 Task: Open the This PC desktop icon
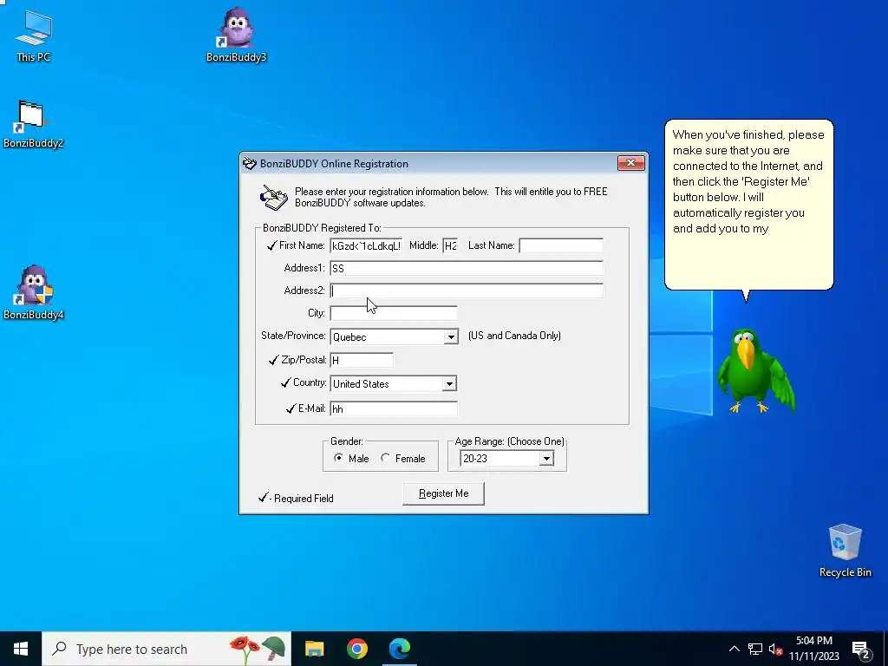coord(34,35)
